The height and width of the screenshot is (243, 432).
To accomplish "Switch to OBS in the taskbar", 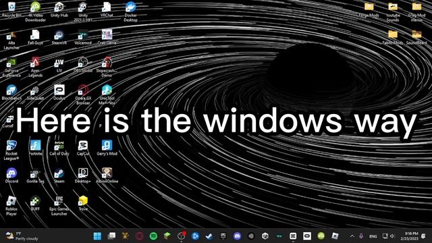I will 181,236.
